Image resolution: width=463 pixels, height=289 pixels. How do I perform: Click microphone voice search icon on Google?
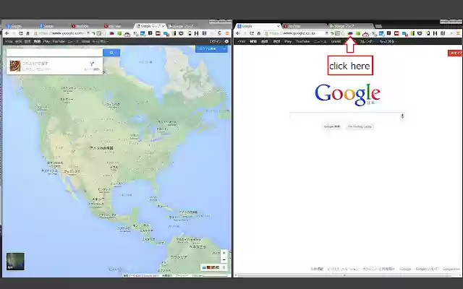coord(402,116)
